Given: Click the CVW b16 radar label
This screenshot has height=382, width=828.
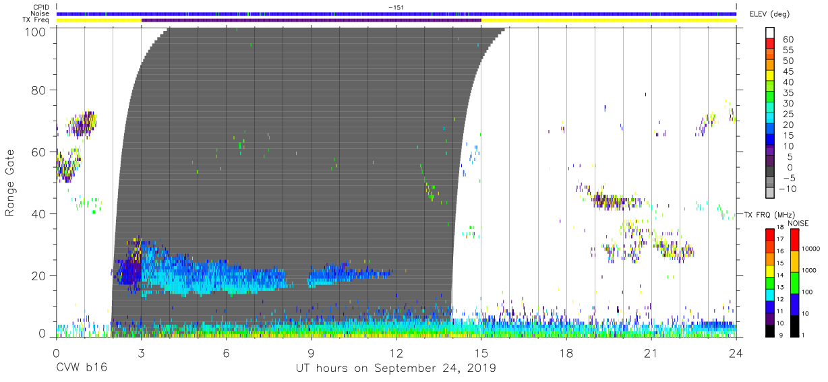Looking at the screenshot, I should pyautogui.click(x=82, y=368).
